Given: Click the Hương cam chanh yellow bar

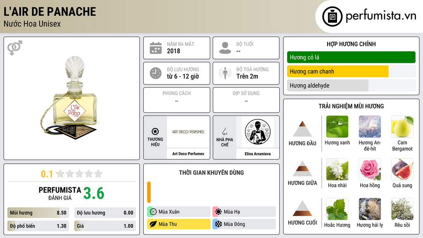Looking at the screenshot, I should pyautogui.click(x=338, y=71).
